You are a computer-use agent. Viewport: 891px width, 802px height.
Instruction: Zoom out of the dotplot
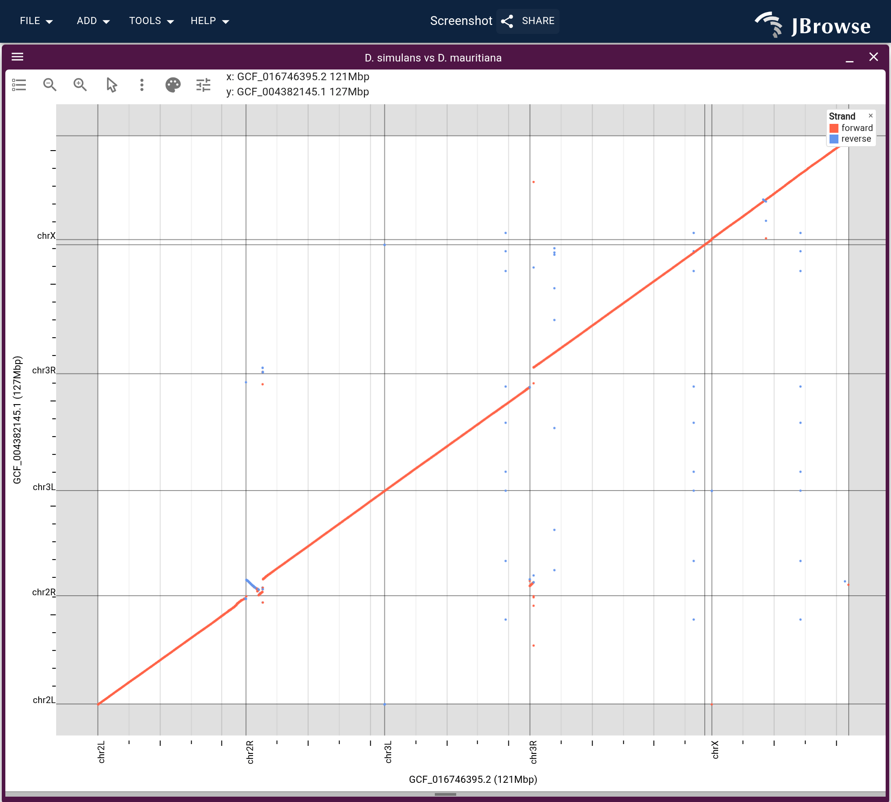click(x=49, y=85)
